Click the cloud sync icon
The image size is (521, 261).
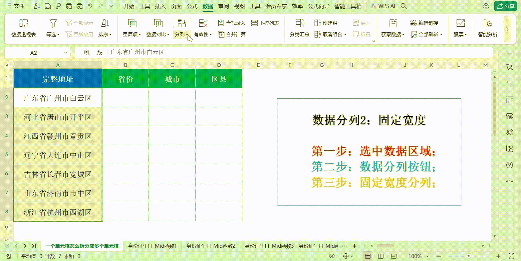pyautogui.click(x=486, y=6)
